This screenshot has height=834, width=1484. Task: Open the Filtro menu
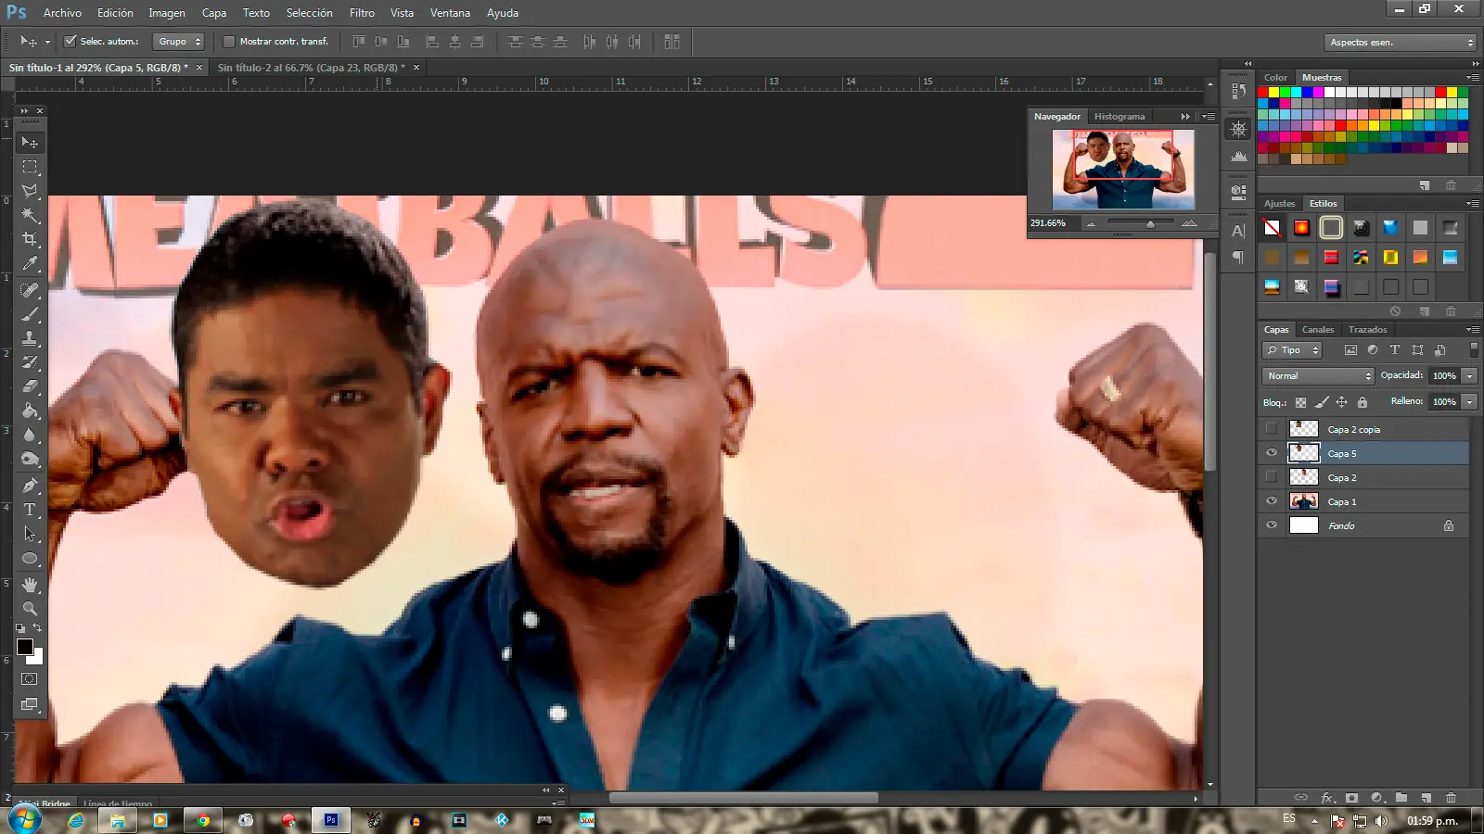coord(362,13)
